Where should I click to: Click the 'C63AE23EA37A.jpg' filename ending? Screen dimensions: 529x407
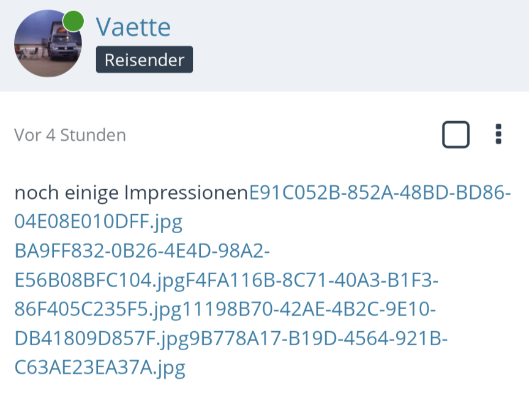(x=99, y=368)
